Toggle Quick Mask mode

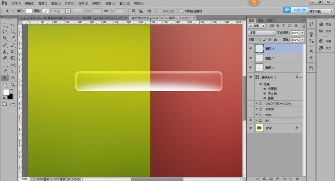(5, 105)
